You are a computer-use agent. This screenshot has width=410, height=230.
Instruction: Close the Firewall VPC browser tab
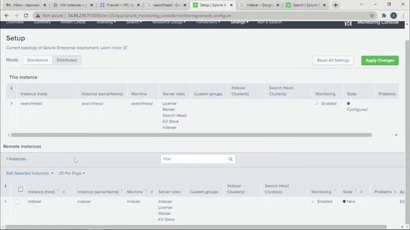(138, 5)
